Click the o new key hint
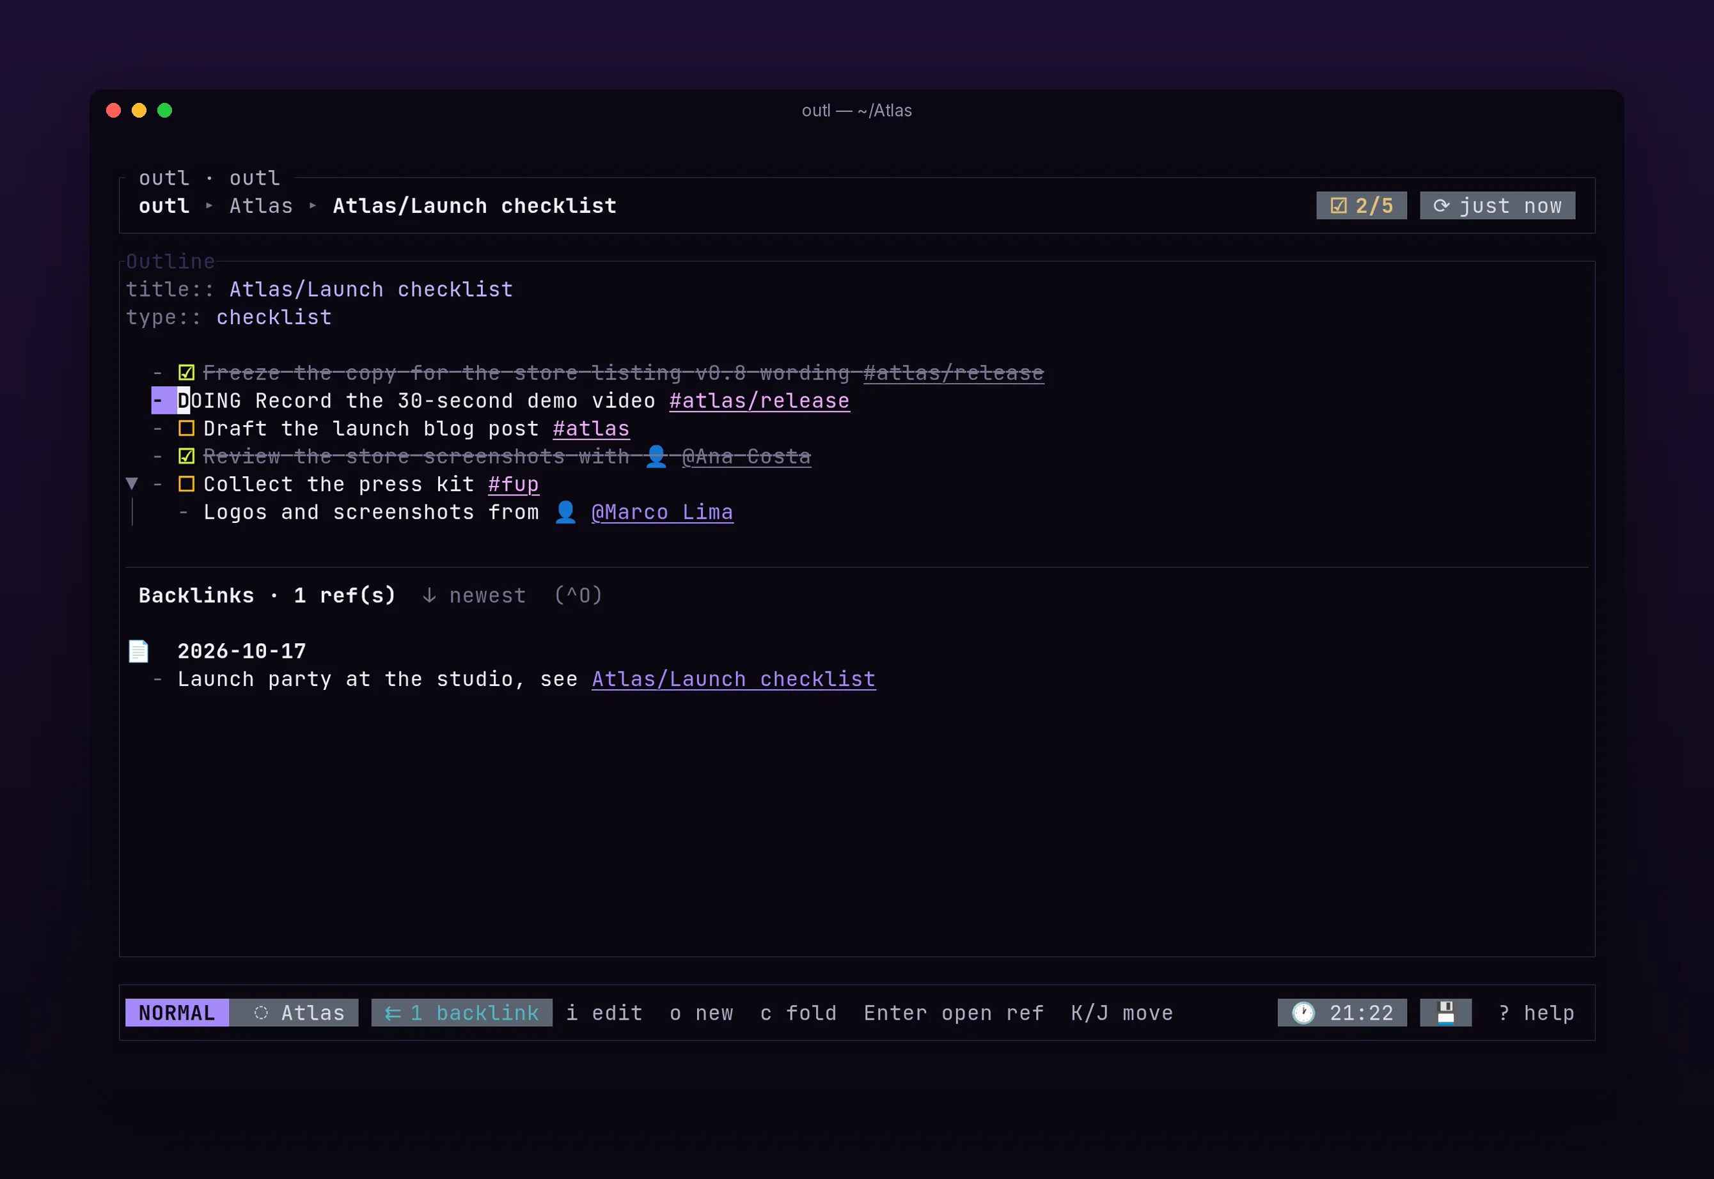Screen dimensions: 1714x1179 [701, 1013]
